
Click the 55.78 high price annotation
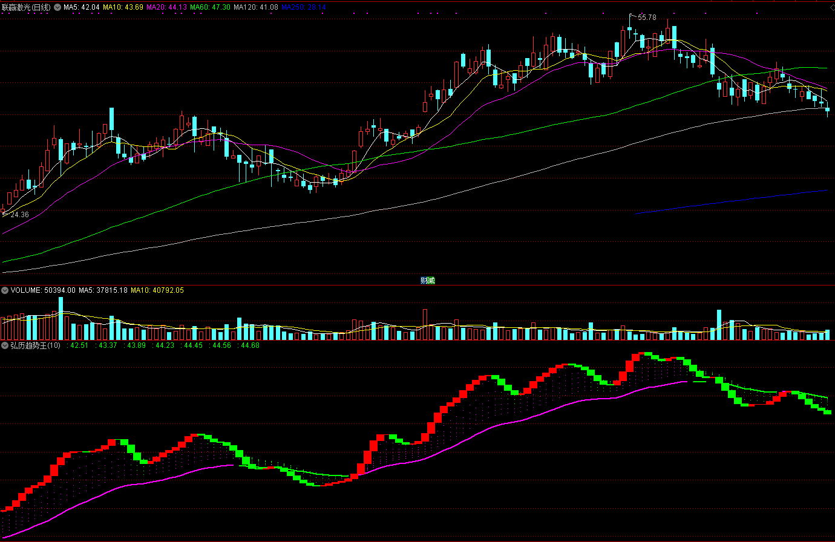click(647, 18)
